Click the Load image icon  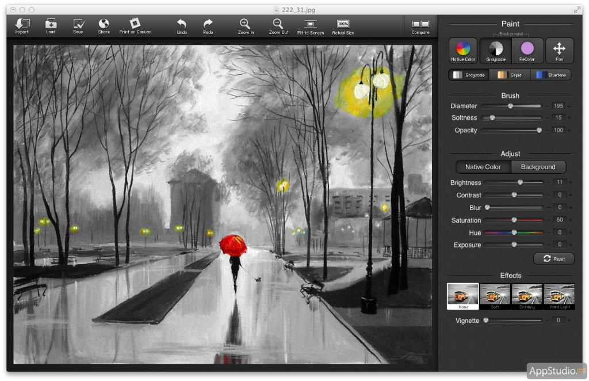point(51,24)
